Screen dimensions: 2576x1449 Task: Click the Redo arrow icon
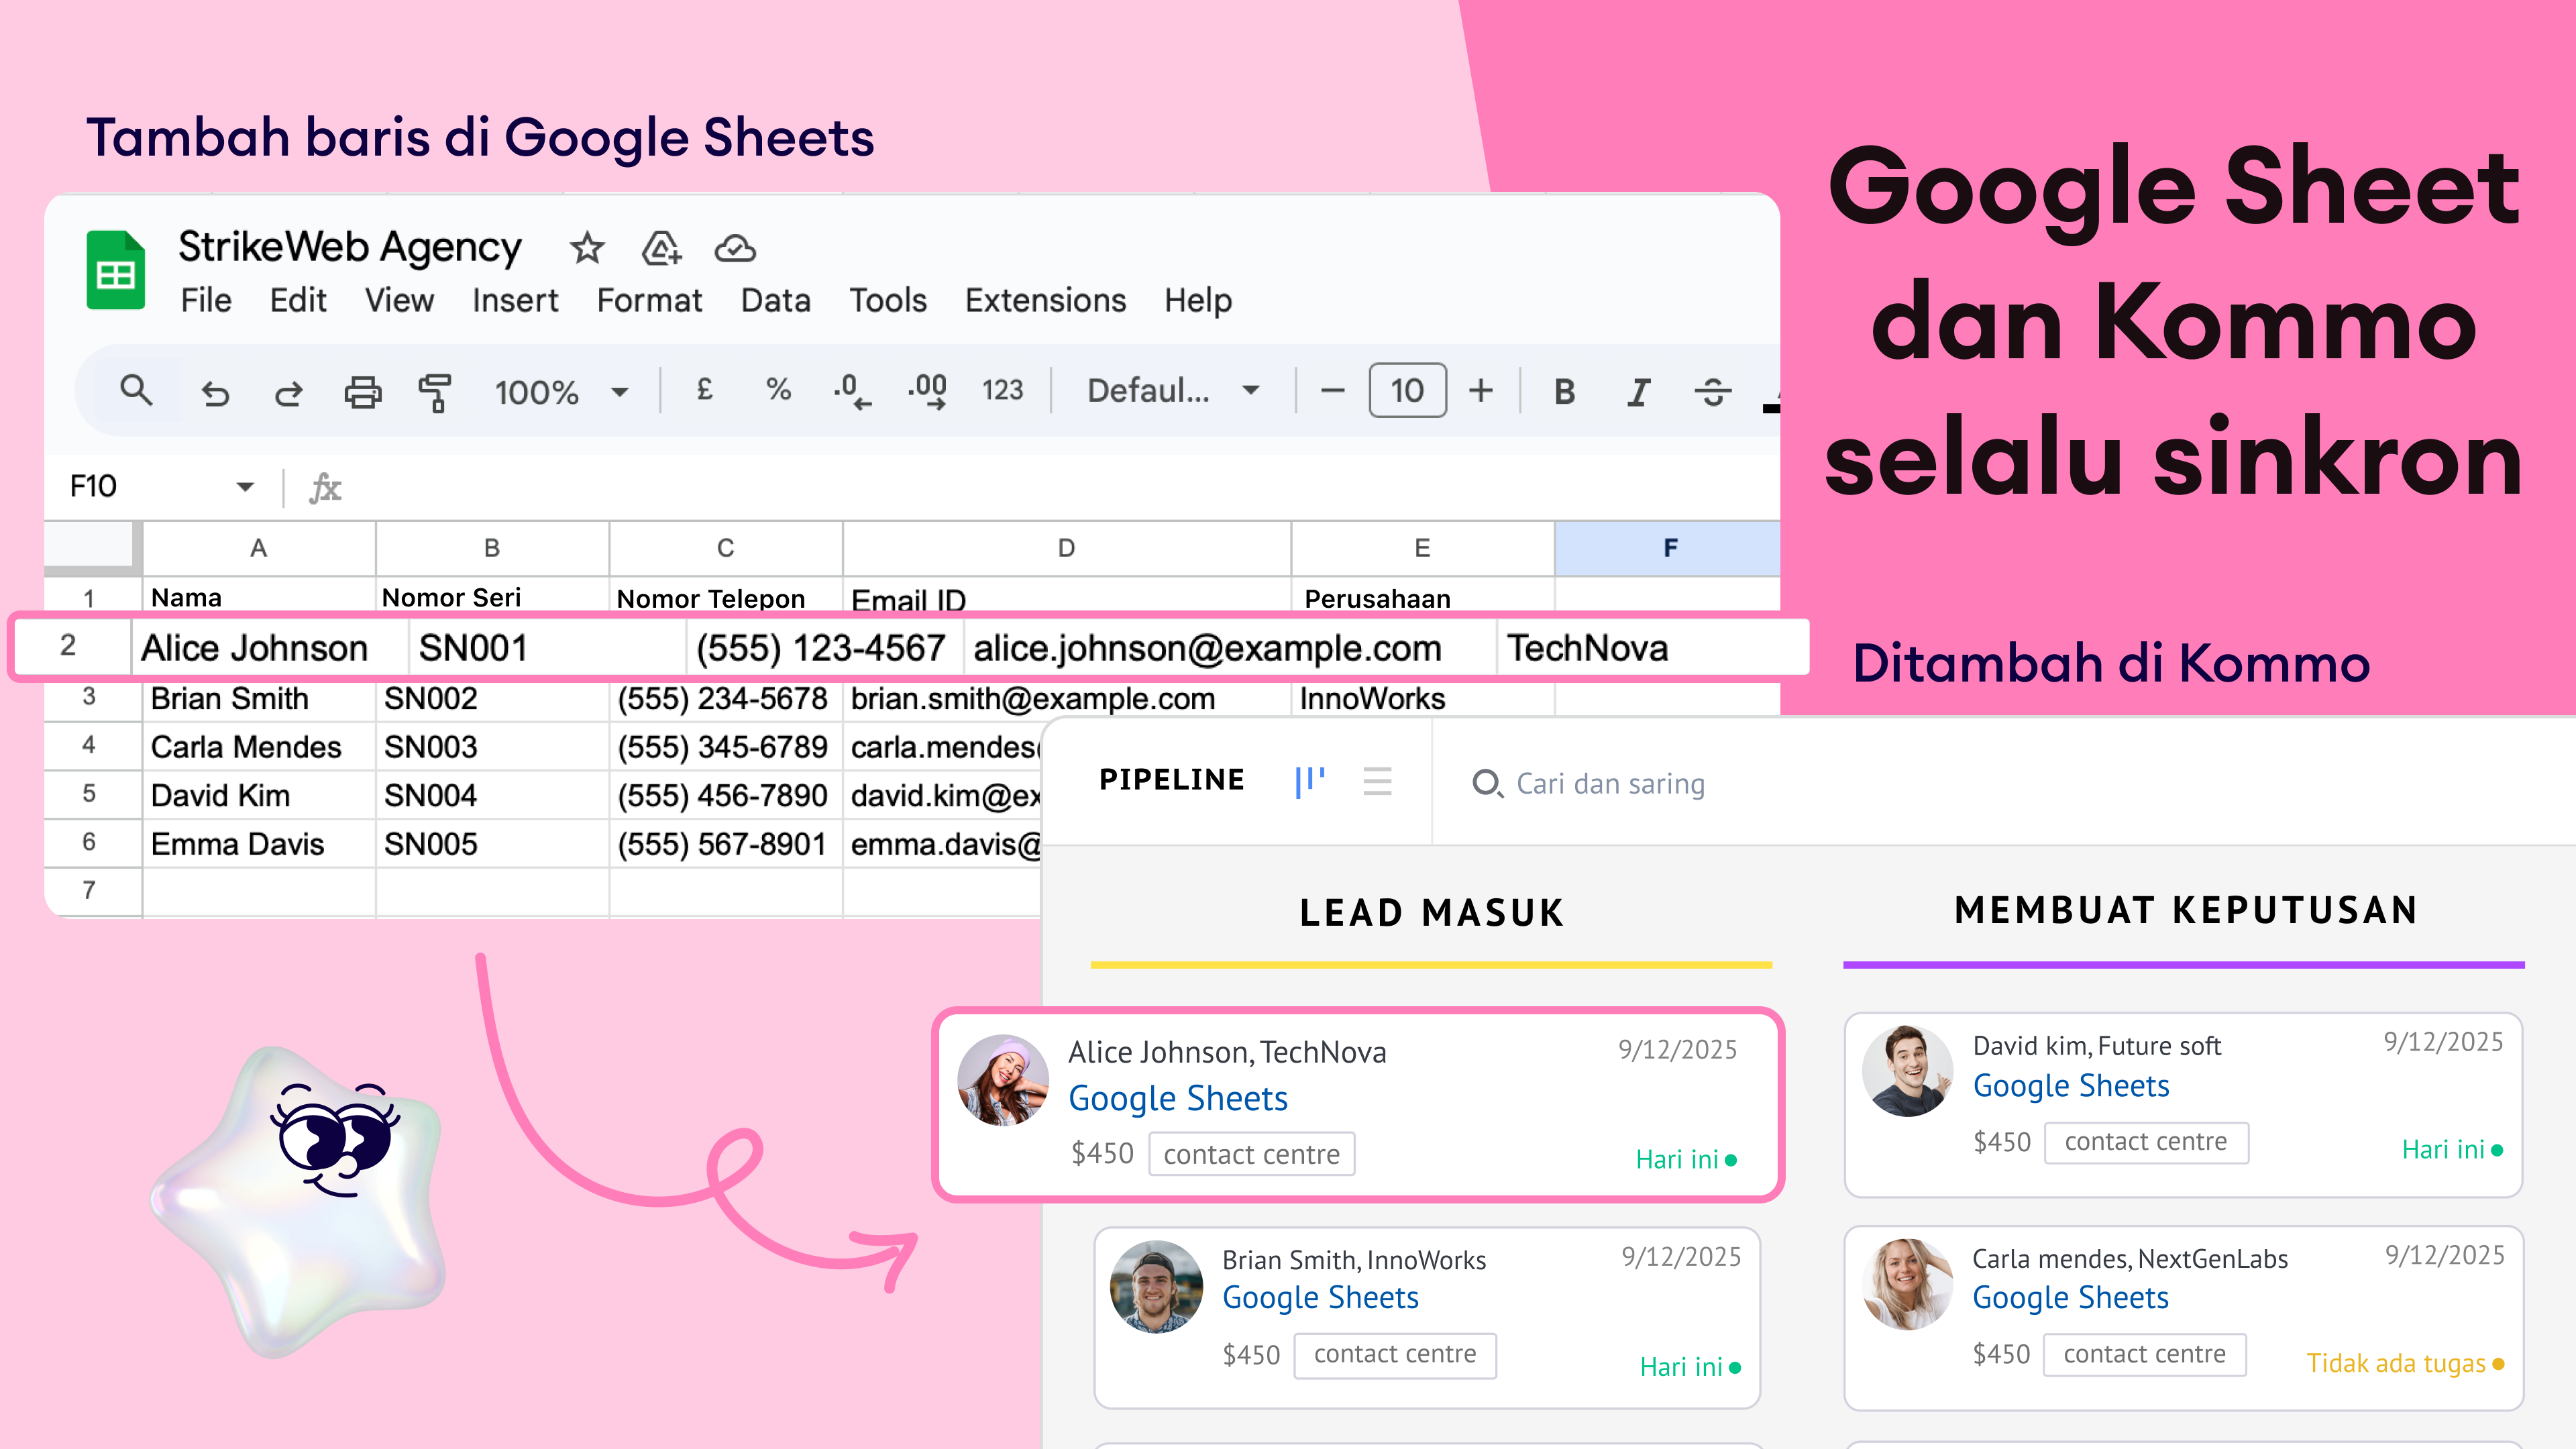coord(289,393)
